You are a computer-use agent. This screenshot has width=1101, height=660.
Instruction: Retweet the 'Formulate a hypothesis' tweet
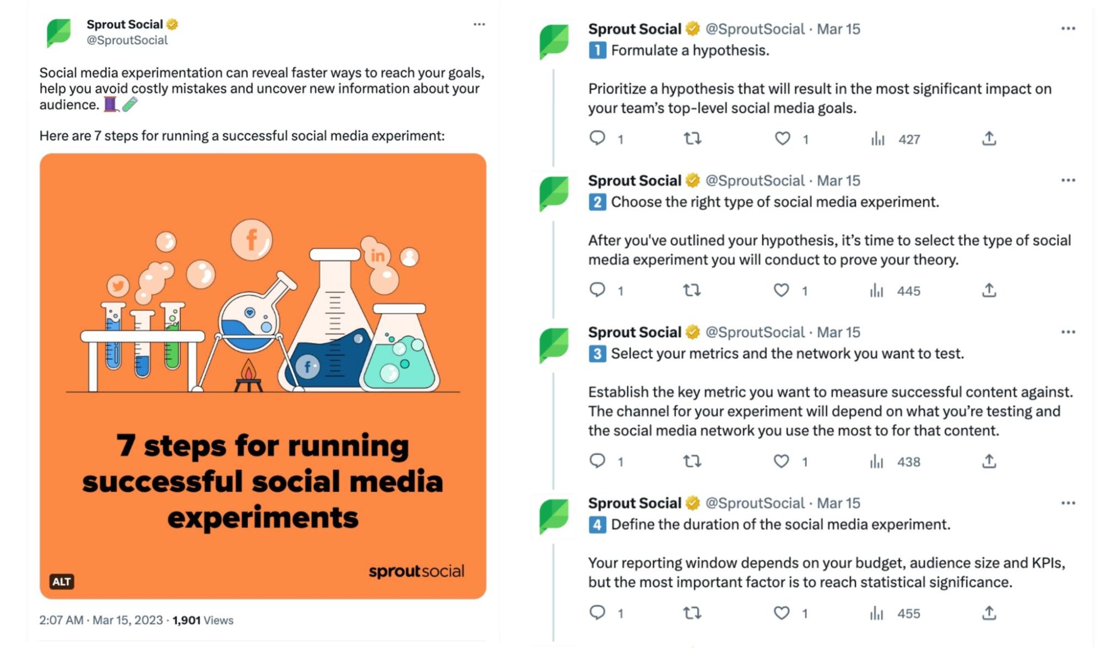click(692, 138)
